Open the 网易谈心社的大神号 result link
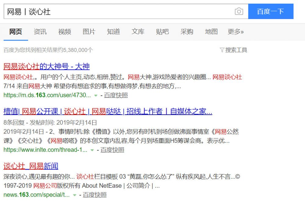 click(46, 66)
